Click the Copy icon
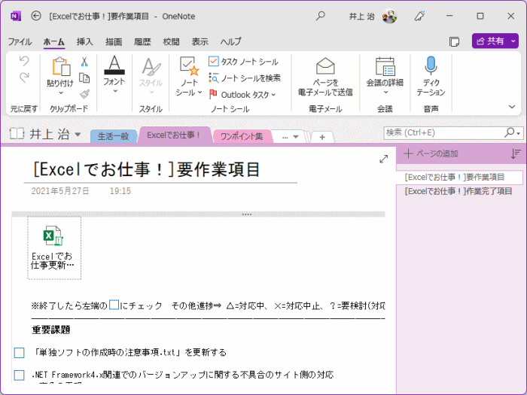The width and height of the screenshot is (527, 395). [84, 78]
